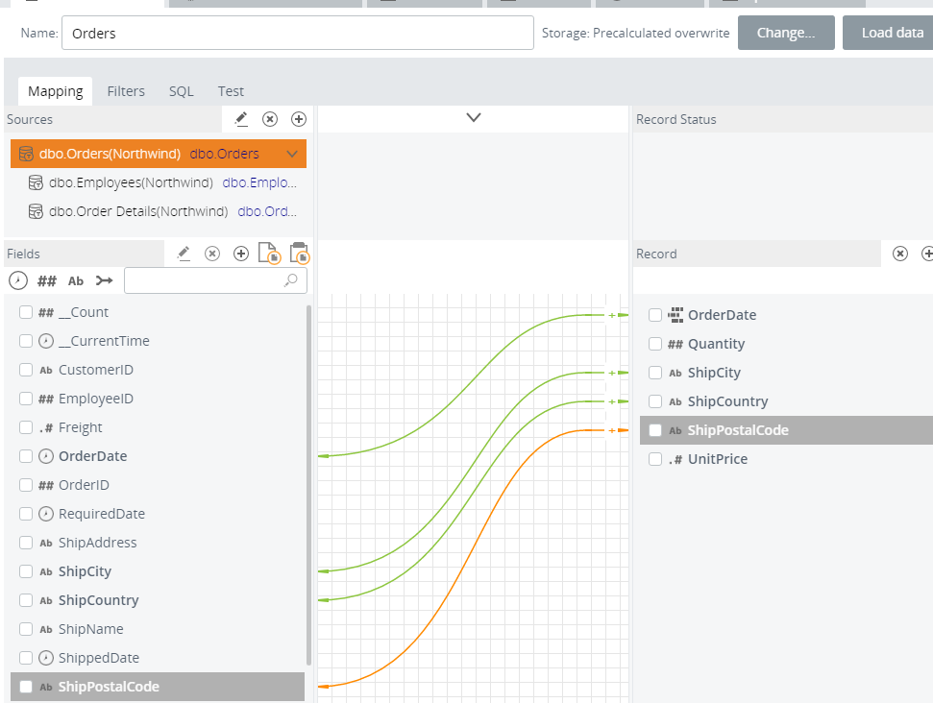The height and width of the screenshot is (703, 933).
Task: Click the delete icon in Record header
Action: (x=900, y=254)
